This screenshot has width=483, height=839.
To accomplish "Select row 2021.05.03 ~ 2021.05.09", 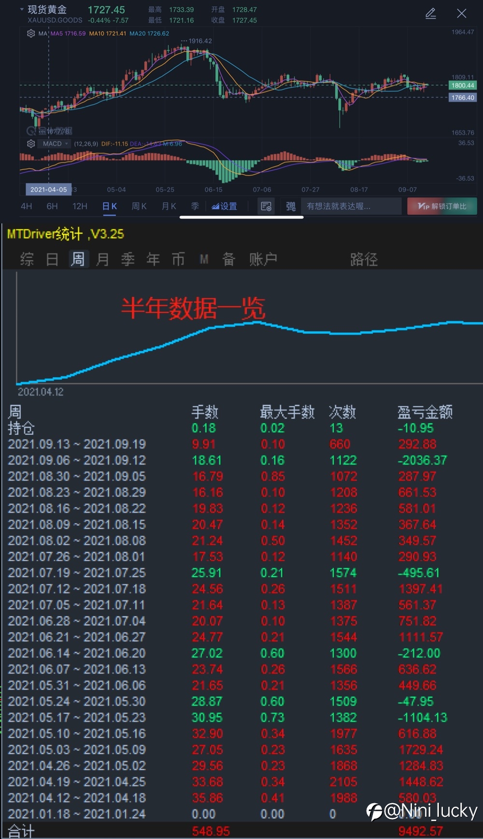I will [241, 750].
